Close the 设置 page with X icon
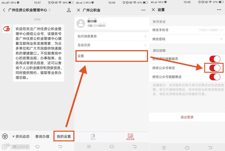 coord(153,10)
